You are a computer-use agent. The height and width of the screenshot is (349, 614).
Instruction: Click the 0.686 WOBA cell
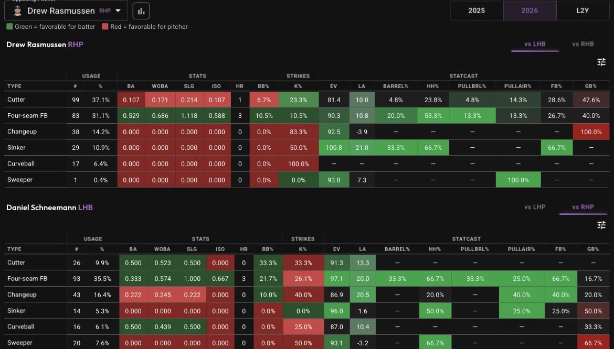pyautogui.click(x=160, y=116)
